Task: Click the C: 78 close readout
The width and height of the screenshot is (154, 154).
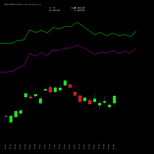Action: [x=52, y=8]
